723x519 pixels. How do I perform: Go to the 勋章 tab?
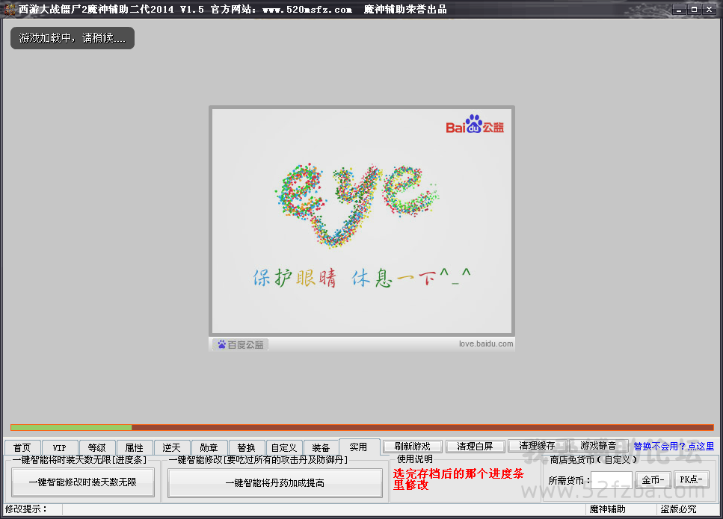209,447
